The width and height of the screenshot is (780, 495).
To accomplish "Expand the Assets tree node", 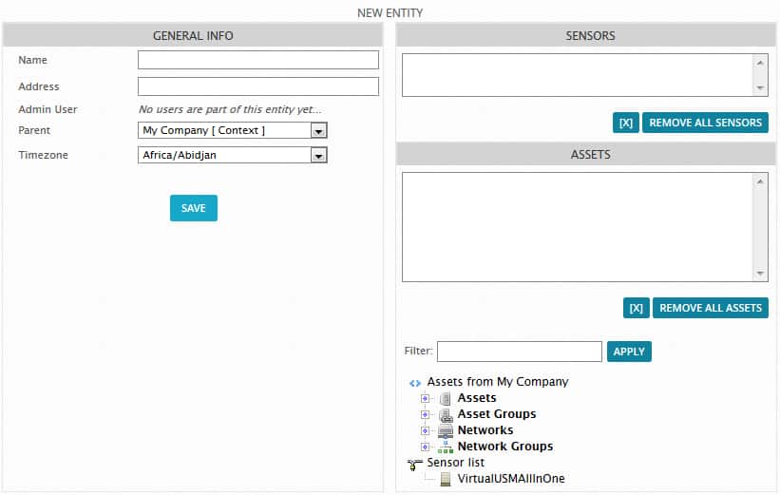I will tap(425, 398).
